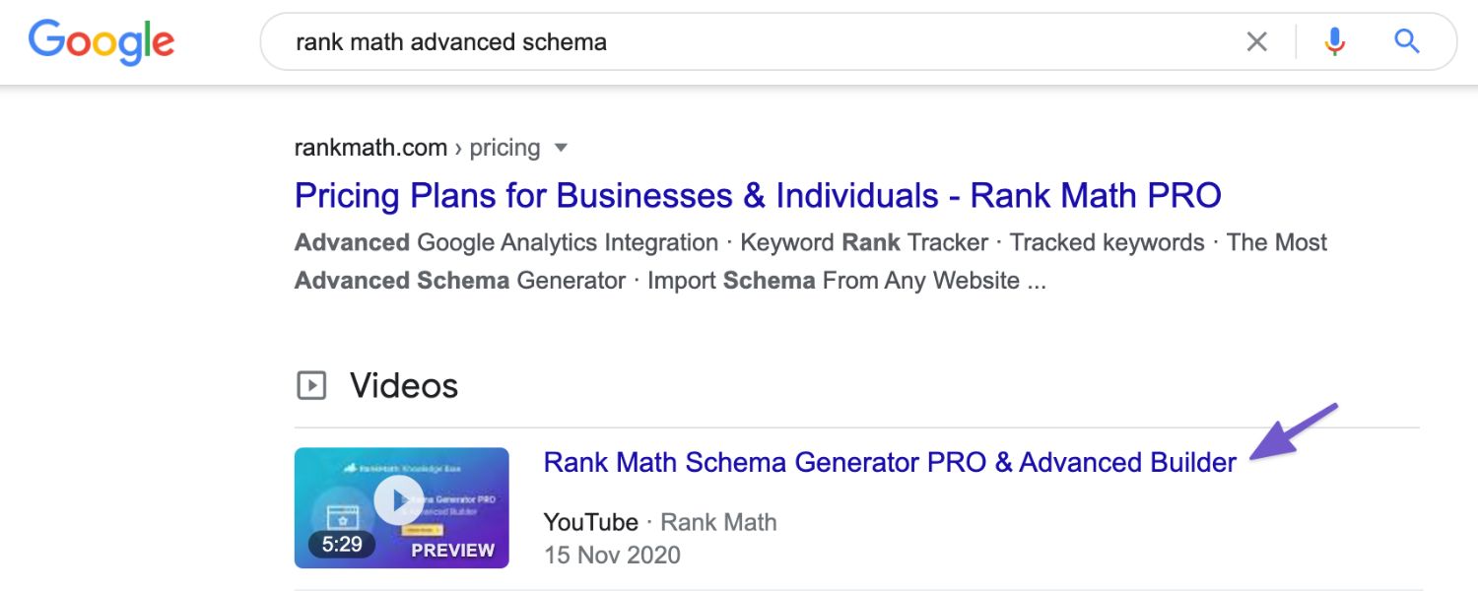Screen dimensions: 1478x591
Task: Click the 15 Nov 2020 date text
Action: coord(611,555)
